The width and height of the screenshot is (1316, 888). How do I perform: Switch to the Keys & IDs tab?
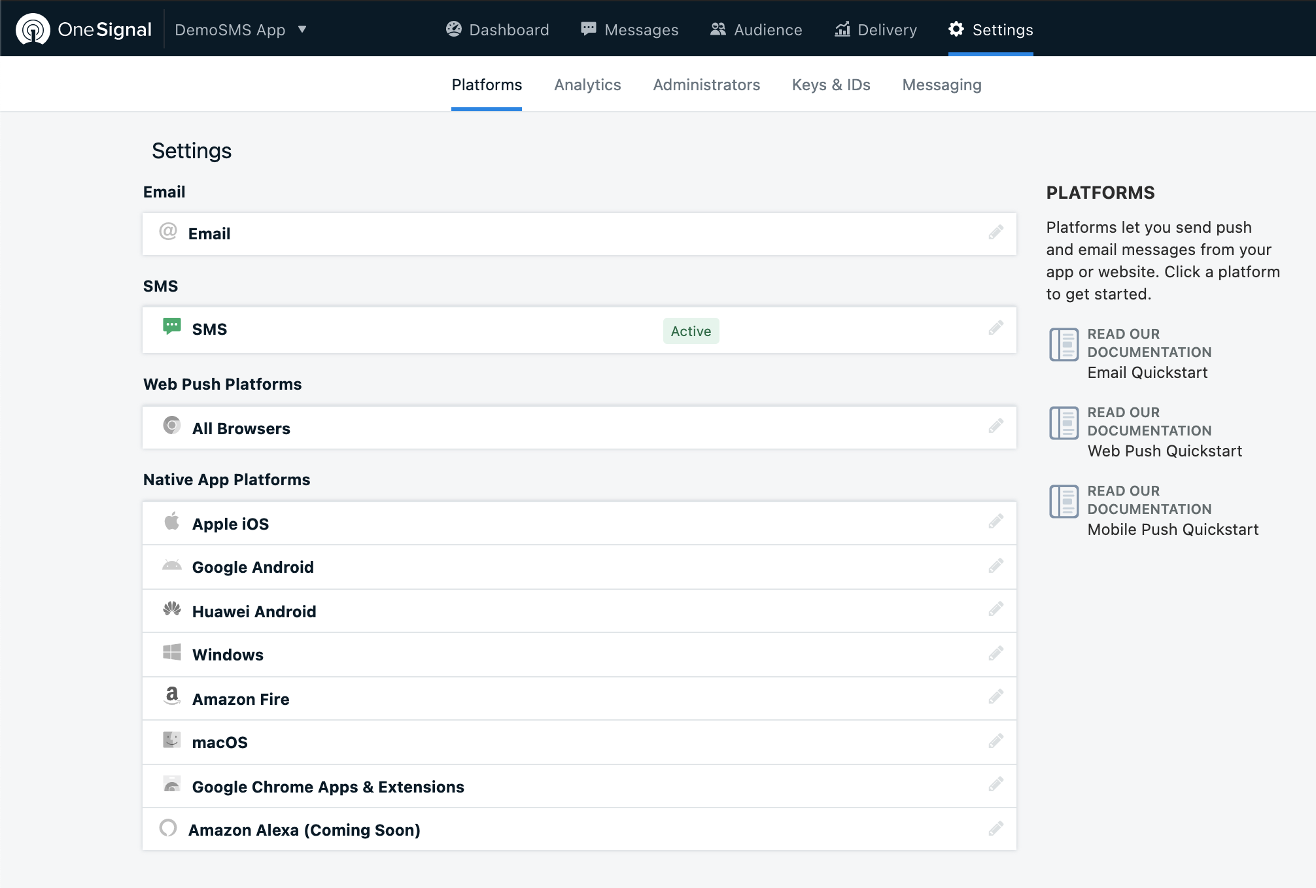[831, 85]
